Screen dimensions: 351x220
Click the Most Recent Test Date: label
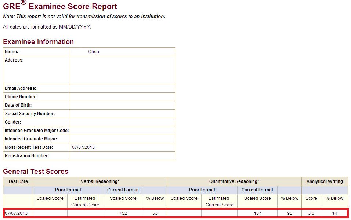pos(29,147)
